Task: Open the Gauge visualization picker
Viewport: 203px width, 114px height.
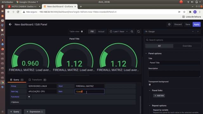Action: (x=170, y=32)
